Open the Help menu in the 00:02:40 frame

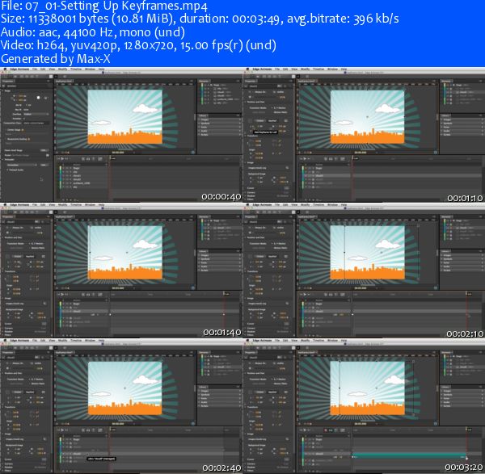(x=101, y=340)
